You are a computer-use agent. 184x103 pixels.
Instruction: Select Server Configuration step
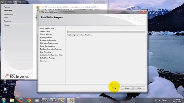47,46
